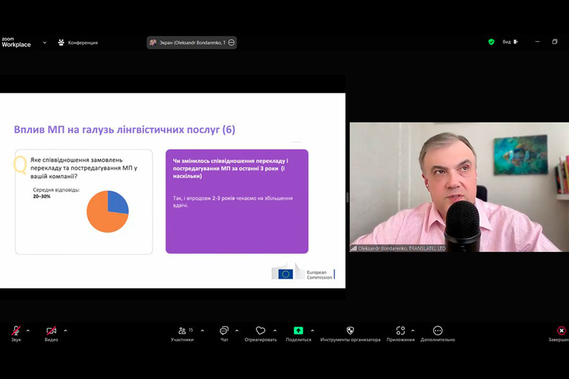
Task: Select Oleksandr Bondarenko's video tile
Action: [459, 187]
